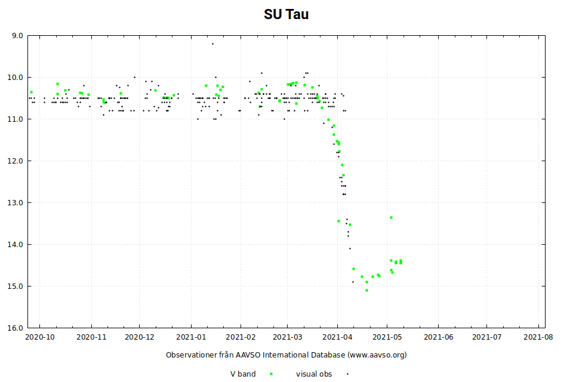
Task: Select the 2020-12 x-axis date label
Action: coord(140,337)
